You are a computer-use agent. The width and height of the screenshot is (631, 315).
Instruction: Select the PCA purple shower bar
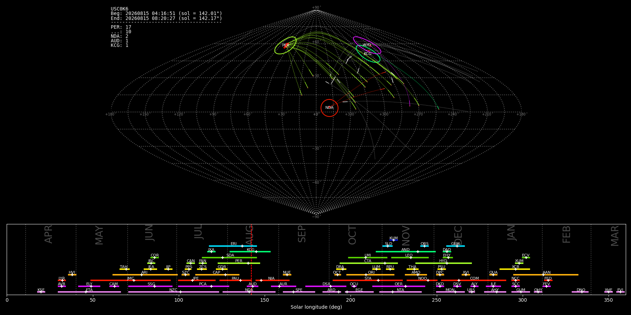click(x=203, y=286)
